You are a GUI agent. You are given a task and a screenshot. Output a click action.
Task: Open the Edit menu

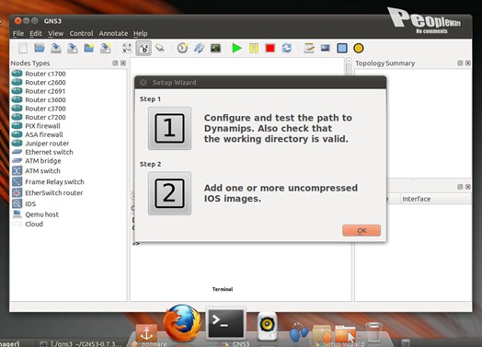pyautogui.click(x=36, y=33)
